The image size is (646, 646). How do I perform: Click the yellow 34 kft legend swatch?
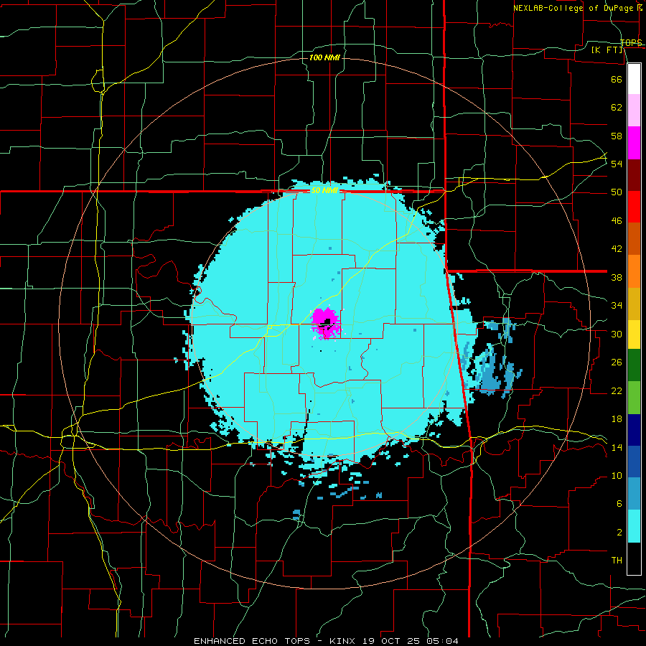click(x=634, y=335)
